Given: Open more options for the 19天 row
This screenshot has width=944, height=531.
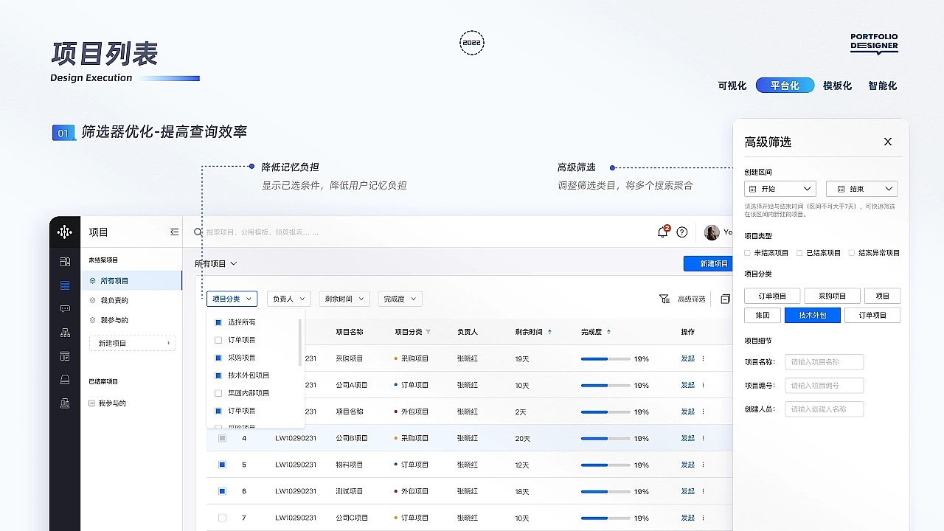Looking at the screenshot, I should (703, 358).
